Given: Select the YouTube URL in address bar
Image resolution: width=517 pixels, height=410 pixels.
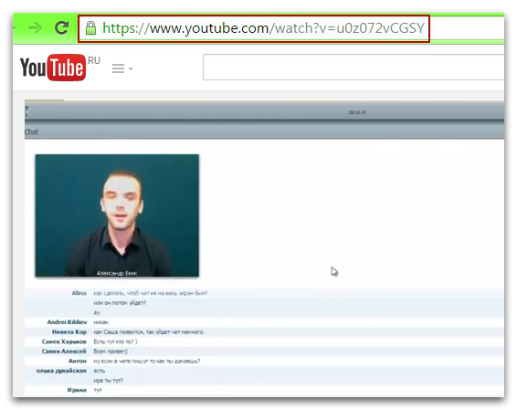Looking at the screenshot, I should coord(263,28).
